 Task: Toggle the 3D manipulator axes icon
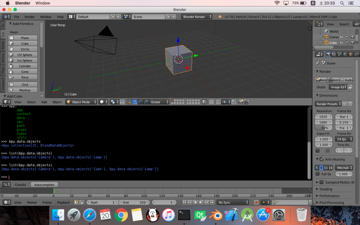click(129, 102)
